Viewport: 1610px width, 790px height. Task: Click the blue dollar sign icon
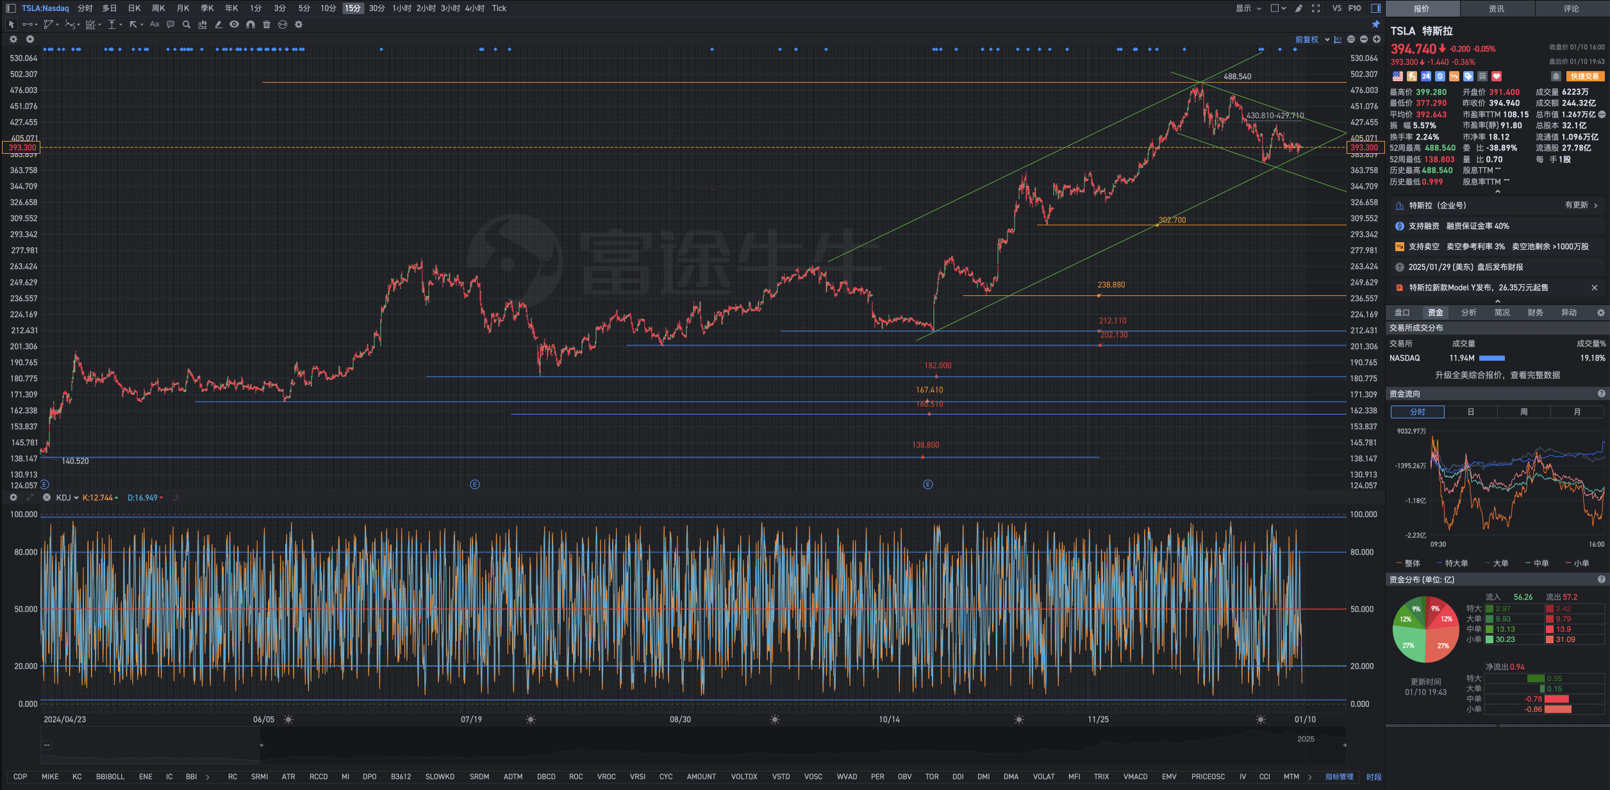pyautogui.click(x=1440, y=76)
